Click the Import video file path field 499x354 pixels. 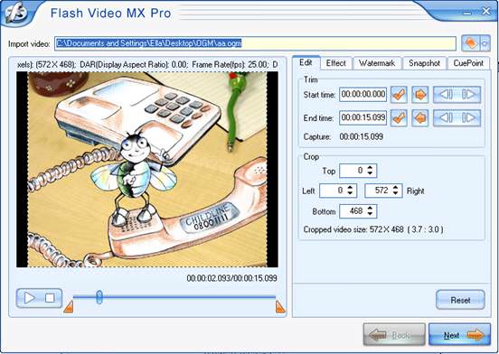click(x=255, y=43)
